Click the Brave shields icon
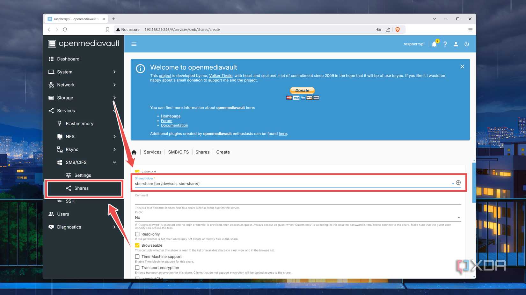This screenshot has height=295, width=526. click(x=398, y=30)
